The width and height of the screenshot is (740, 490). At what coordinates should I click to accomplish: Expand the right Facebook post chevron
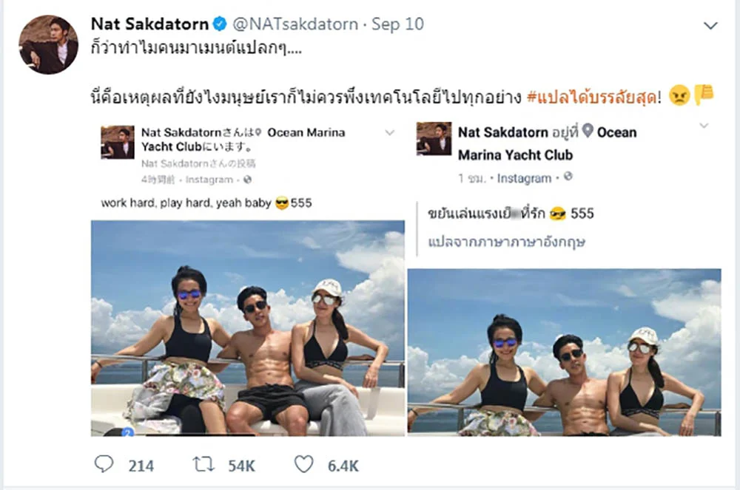(x=704, y=126)
